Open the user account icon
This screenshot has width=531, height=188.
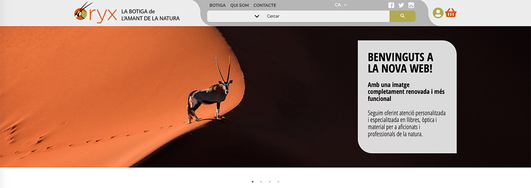coord(438,13)
